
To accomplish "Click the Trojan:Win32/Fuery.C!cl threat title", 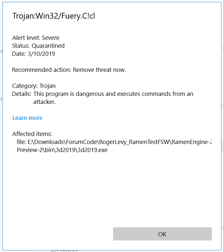I will [53, 16].
